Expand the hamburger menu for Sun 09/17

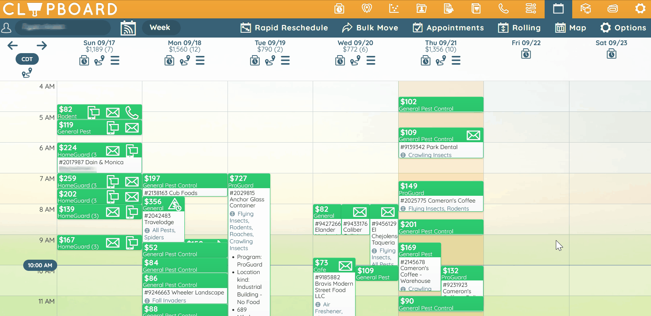[x=115, y=60]
